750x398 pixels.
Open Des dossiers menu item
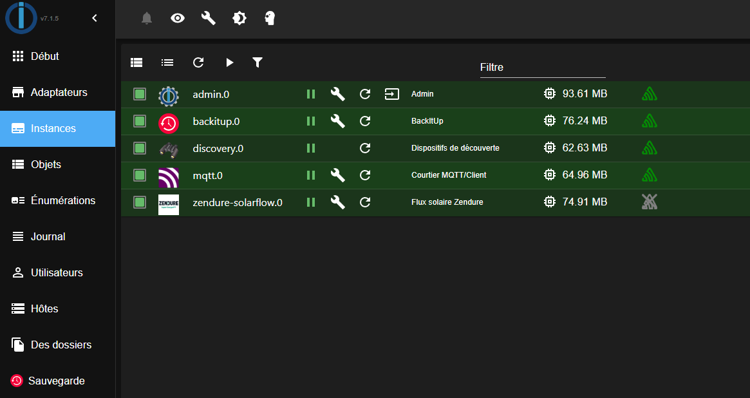[x=57, y=345]
